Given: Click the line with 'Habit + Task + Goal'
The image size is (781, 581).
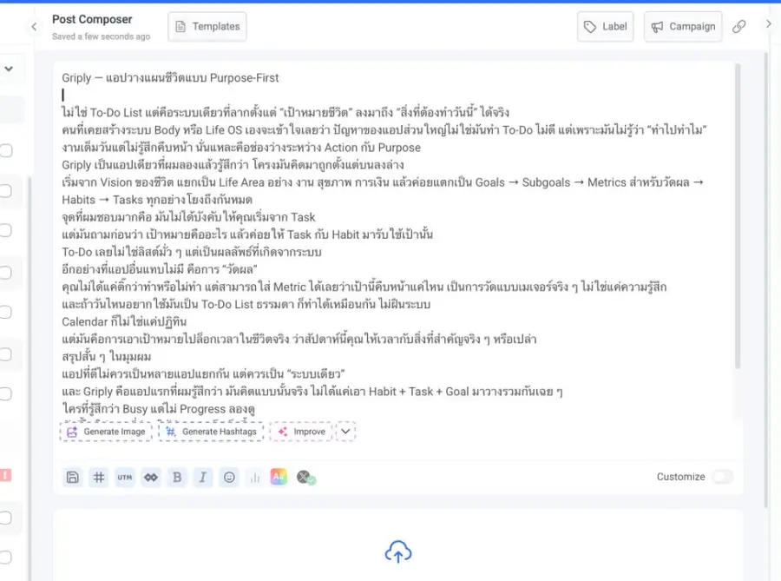Looking at the screenshot, I should pyautogui.click(x=312, y=392).
